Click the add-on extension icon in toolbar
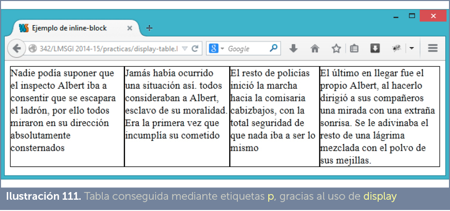Screen dimensions: 450x211 (397, 49)
